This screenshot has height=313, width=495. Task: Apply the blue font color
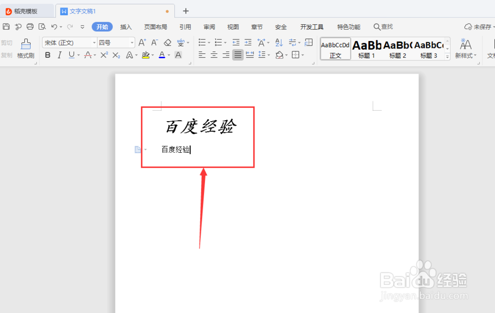pyautogui.click(x=162, y=55)
